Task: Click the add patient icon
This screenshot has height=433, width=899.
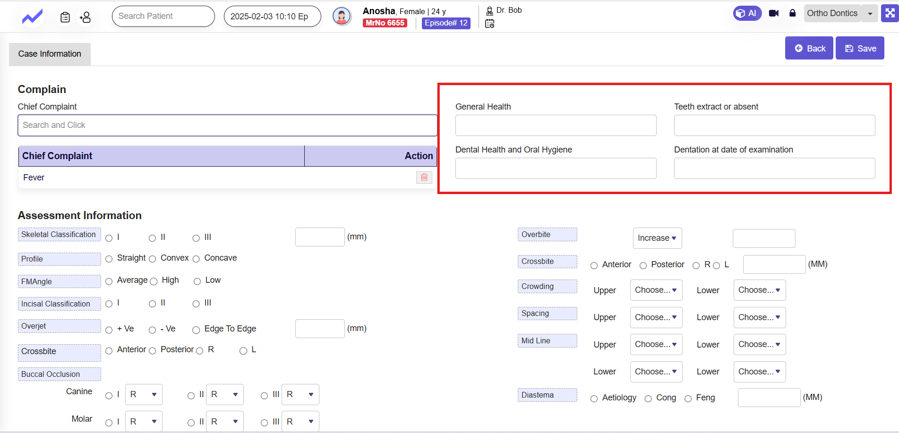Action: (x=86, y=17)
